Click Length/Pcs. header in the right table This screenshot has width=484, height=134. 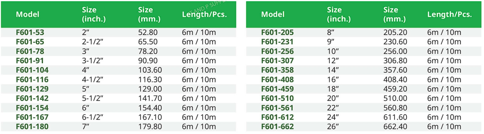449,14
